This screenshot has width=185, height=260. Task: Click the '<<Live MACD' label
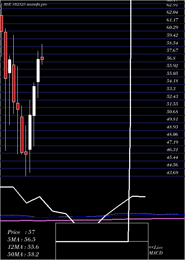156,250
